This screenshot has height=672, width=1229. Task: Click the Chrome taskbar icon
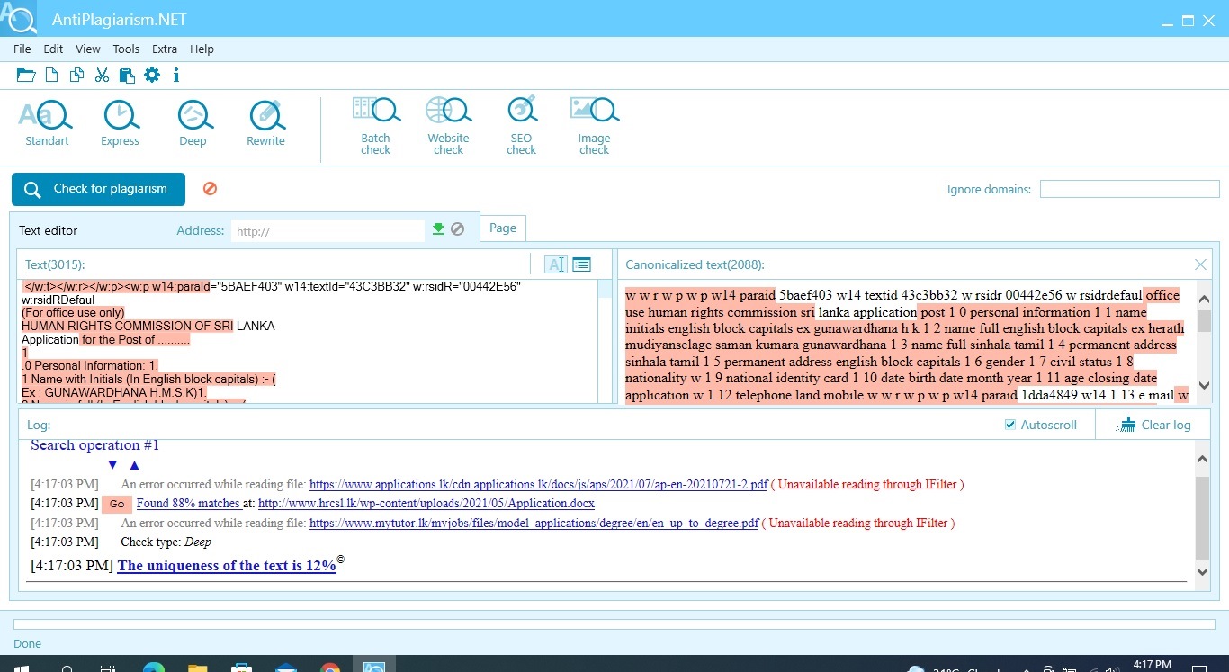click(330, 668)
